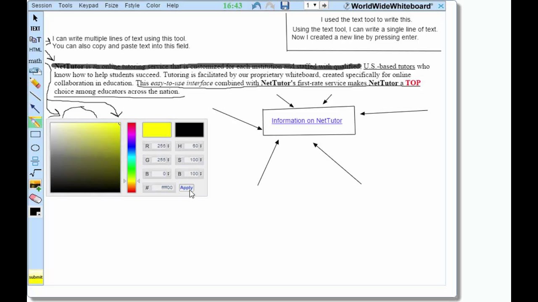Select the URL link tool
This screenshot has height=302, width=538.
(x=35, y=71)
